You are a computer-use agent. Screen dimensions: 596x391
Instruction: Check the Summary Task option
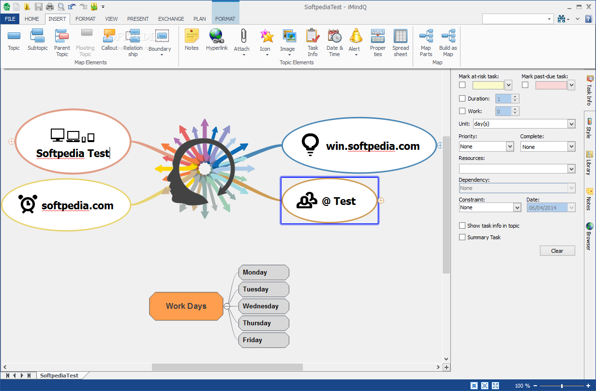(x=462, y=237)
